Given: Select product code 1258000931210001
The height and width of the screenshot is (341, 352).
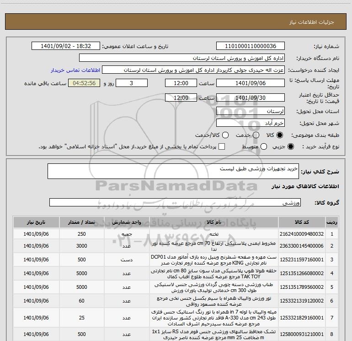Looking at the screenshot, I should point(302,334).
